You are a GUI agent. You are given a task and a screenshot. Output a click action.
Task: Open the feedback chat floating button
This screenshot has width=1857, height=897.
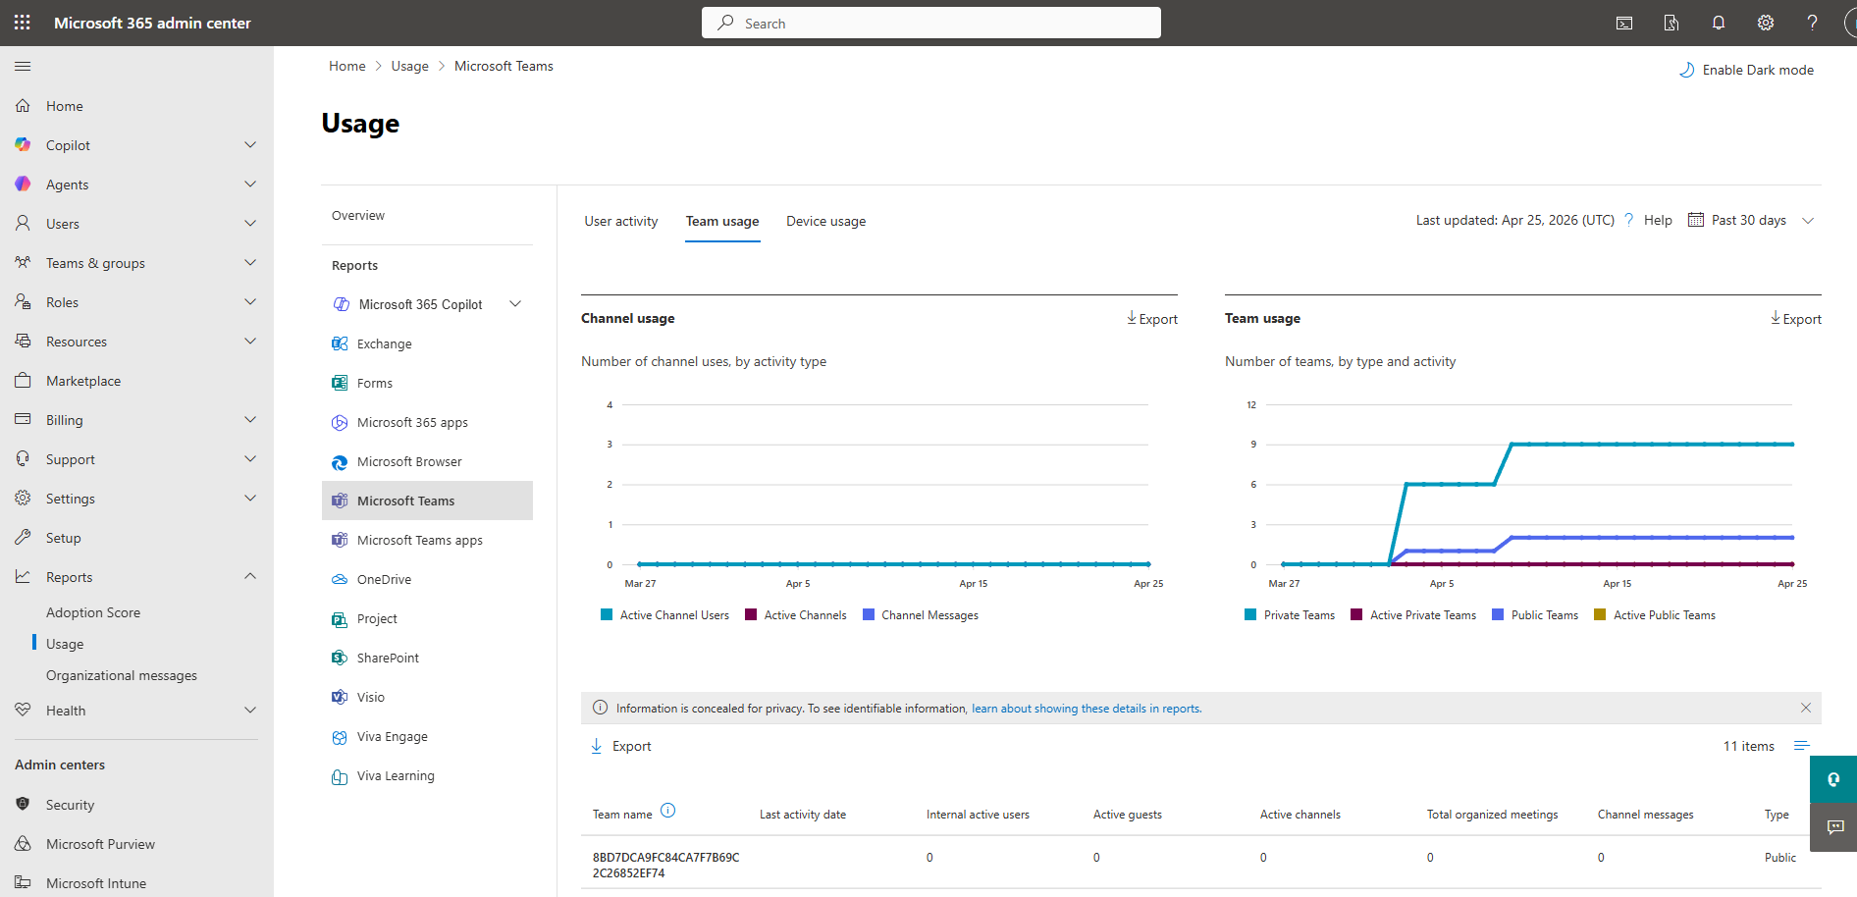pyautogui.click(x=1833, y=827)
